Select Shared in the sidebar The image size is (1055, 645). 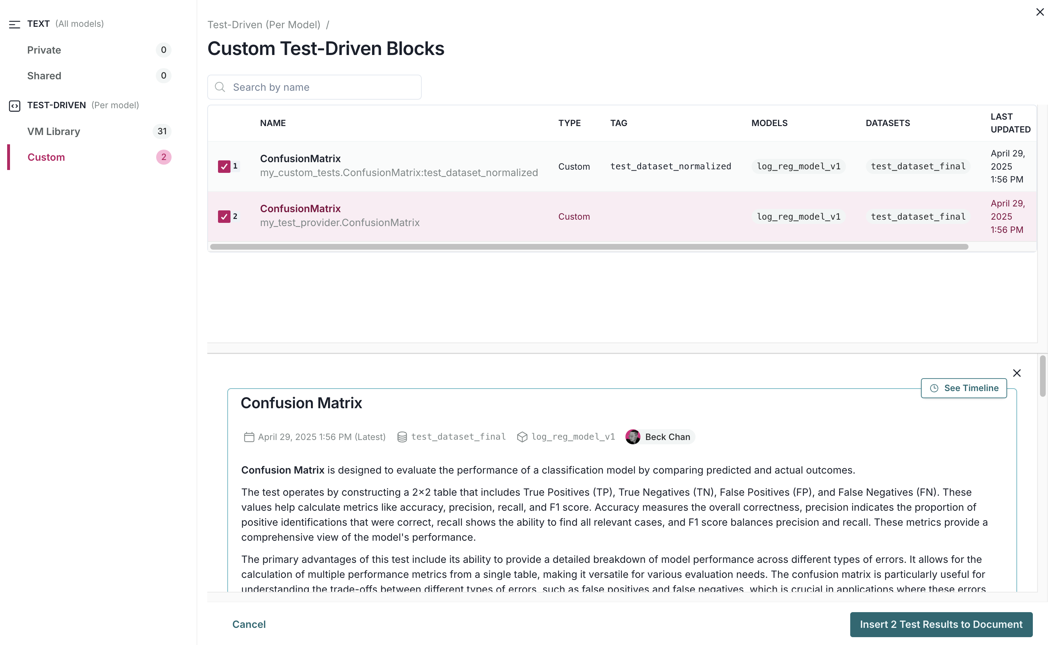(x=44, y=76)
